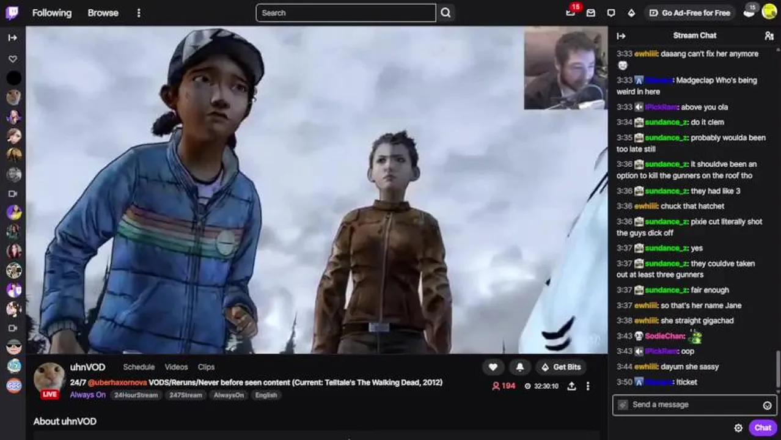Expand the left followed channels sidebar
Viewport: 781px width, 440px height.
13,38
